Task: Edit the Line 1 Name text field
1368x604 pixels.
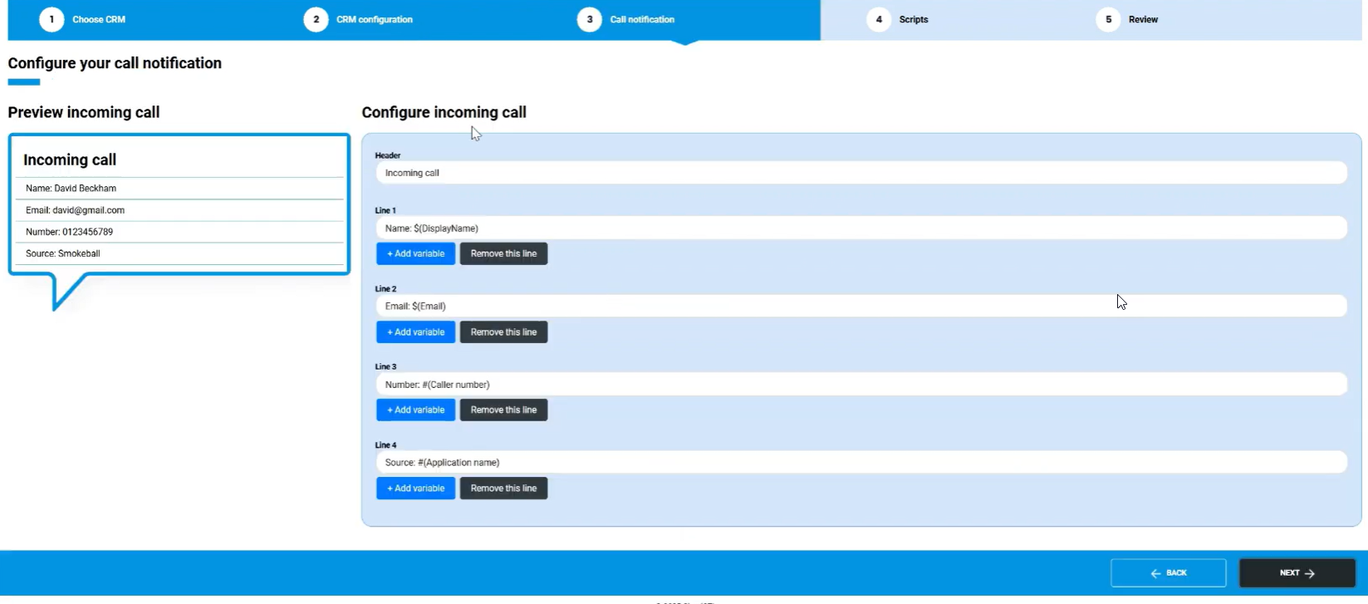Action: click(861, 228)
